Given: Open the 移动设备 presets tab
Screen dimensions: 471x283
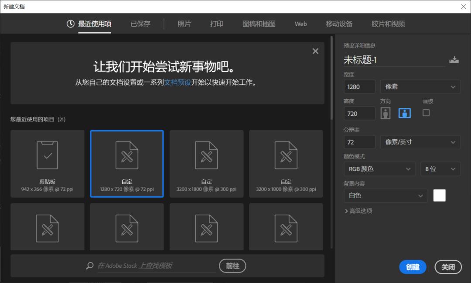Looking at the screenshot, I should 340,24.
